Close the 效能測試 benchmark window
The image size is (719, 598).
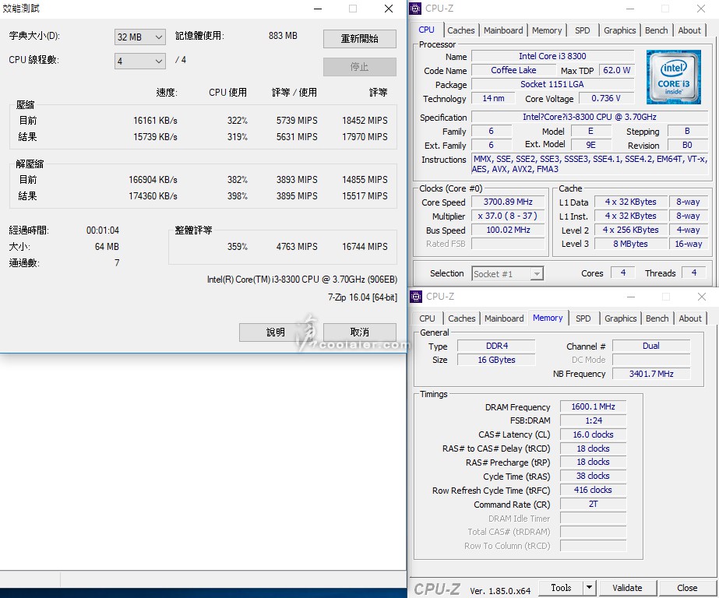click(389, 9)
